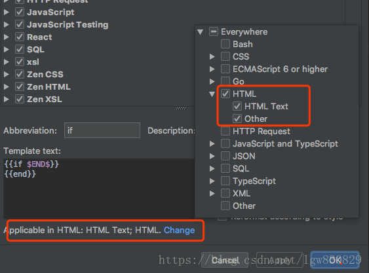Click the Apply button
Image resolution: width=369 pixels, height=273 pixels.
279,260
